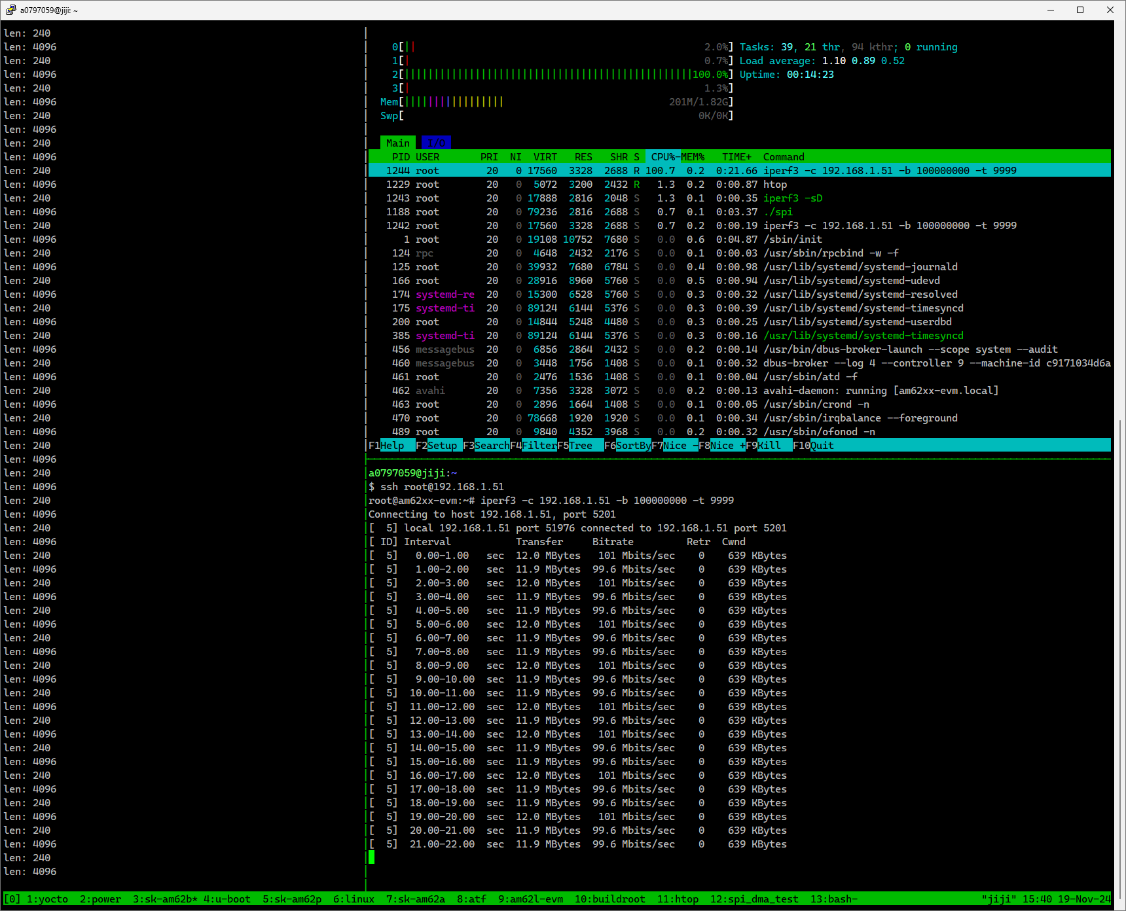Select the crond process row
1126x911 pixels.
[740, 404]
